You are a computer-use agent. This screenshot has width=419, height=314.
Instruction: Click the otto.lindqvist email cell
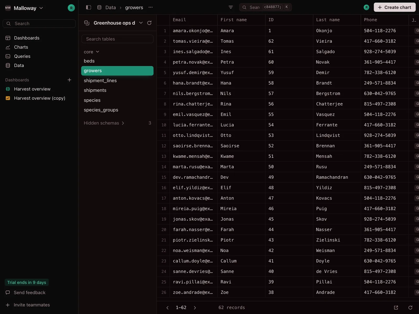[x=194, y=135]
